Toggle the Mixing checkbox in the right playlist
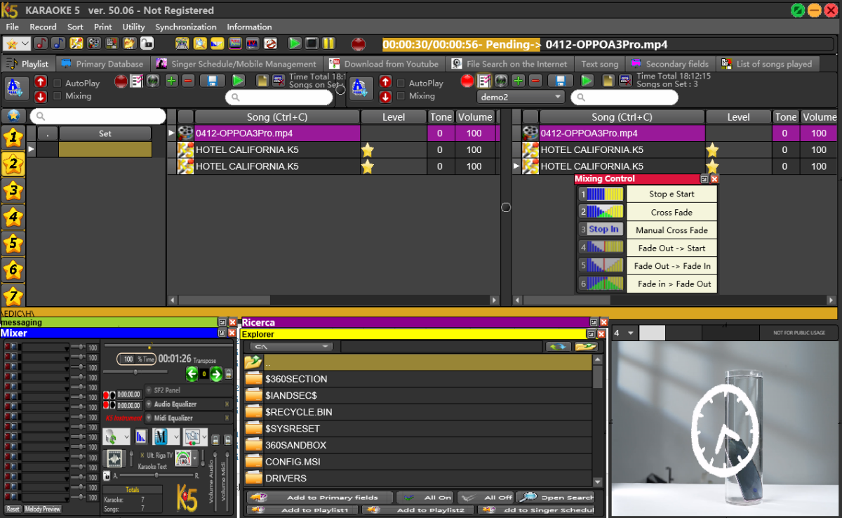842x518 pixels. (x=400, y=96)
